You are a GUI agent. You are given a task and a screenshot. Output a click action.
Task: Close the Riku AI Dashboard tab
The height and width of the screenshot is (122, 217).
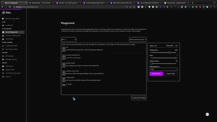pyautogui.click(x=26, y=3)
